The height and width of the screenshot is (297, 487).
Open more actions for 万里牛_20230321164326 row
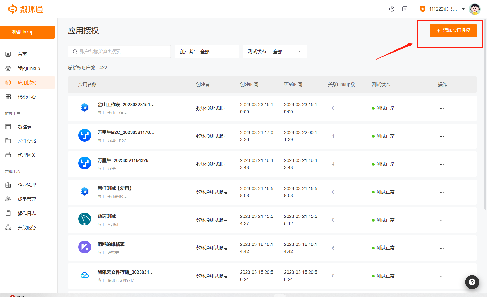(x=442, y=164)
